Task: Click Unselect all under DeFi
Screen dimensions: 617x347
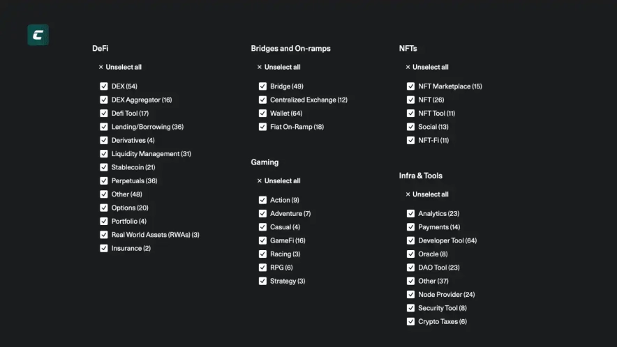Action: point(120,67)
